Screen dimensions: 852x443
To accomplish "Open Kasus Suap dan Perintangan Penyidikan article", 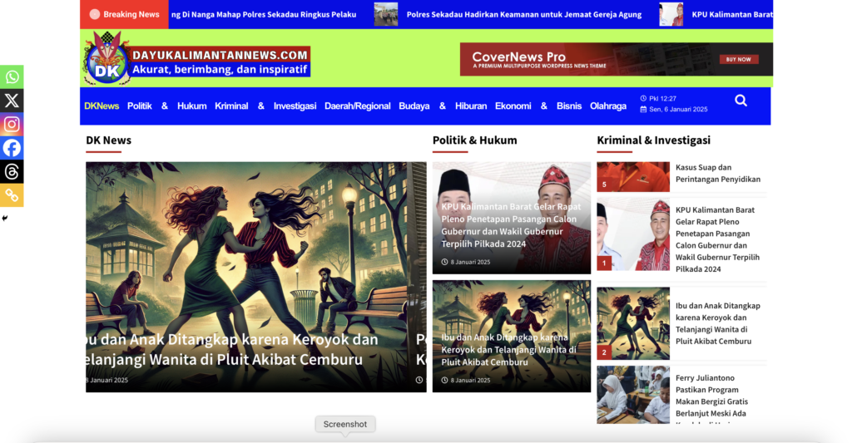I will [x=717, y=173].
